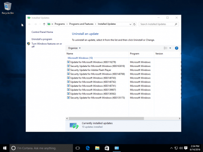
Task: Open File Explorer from the taskbar
Action: pos(97,148)
